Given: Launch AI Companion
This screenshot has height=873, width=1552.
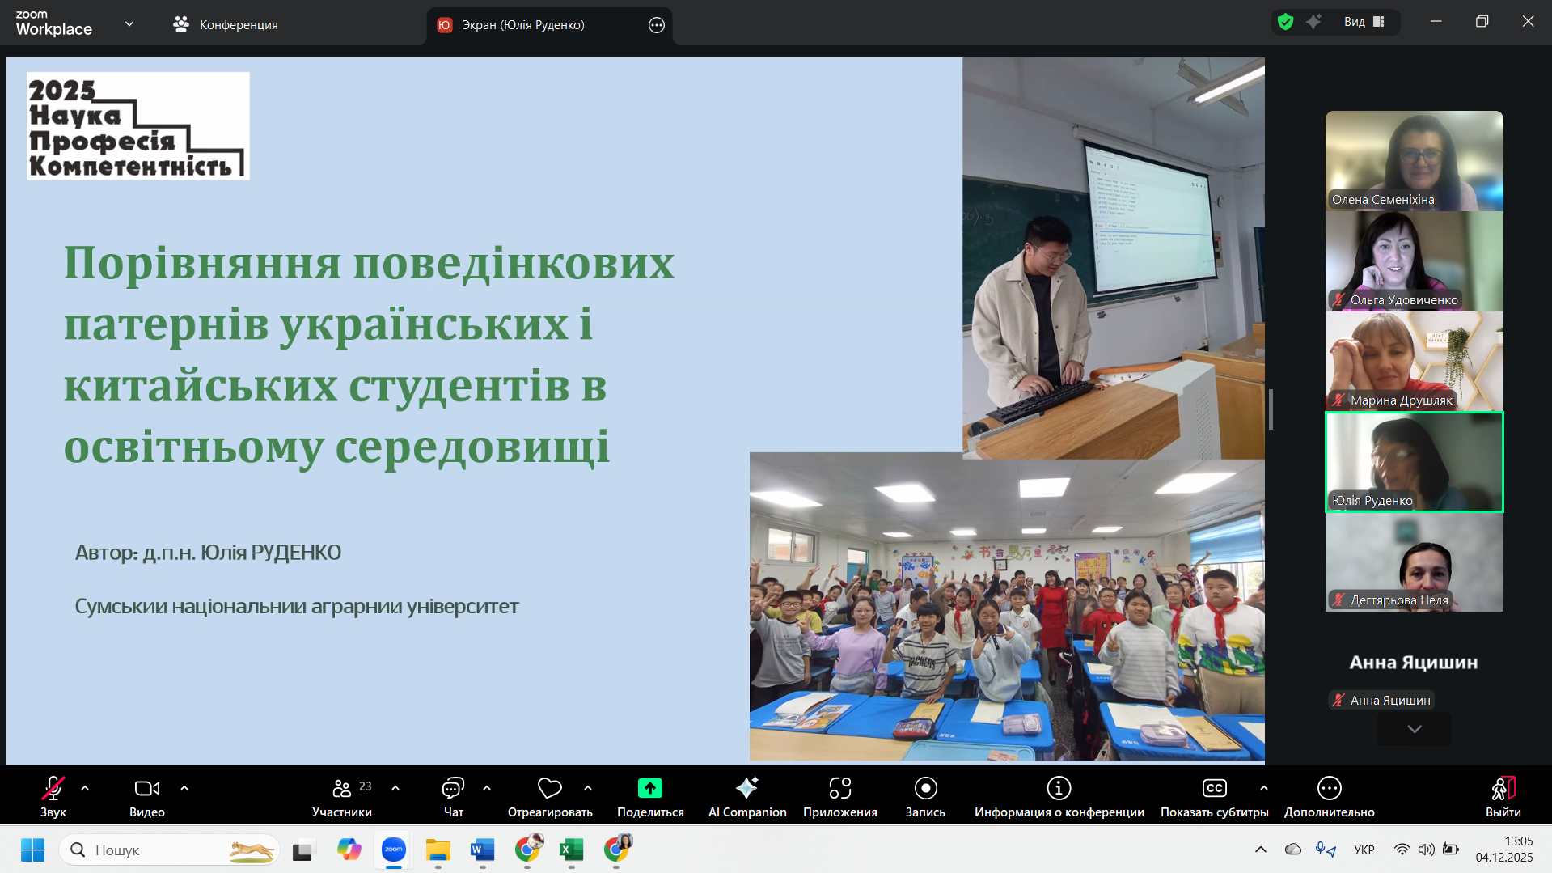Looking at the screenshot, I should pyautogui.click(x=746, y=795).
